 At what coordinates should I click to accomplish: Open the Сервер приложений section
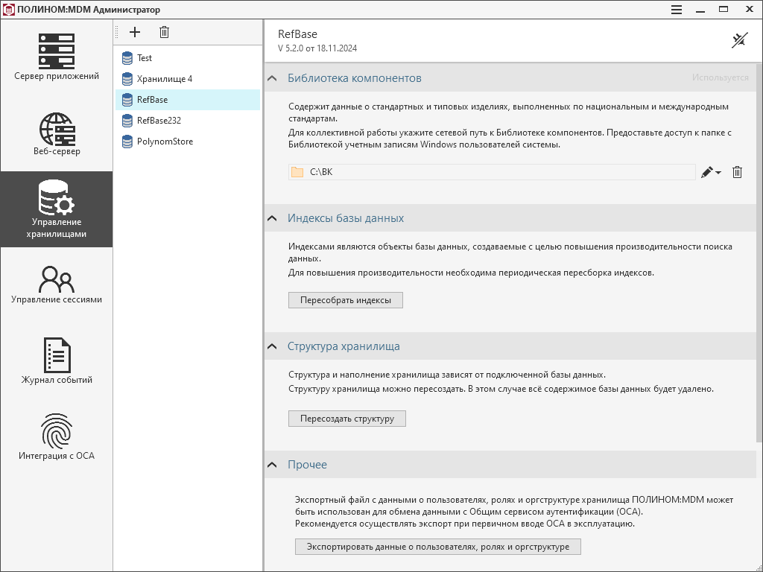tap(57, 57)
